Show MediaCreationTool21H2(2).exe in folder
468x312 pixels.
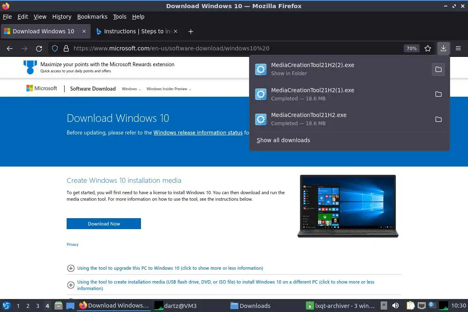tap(438, 69)
